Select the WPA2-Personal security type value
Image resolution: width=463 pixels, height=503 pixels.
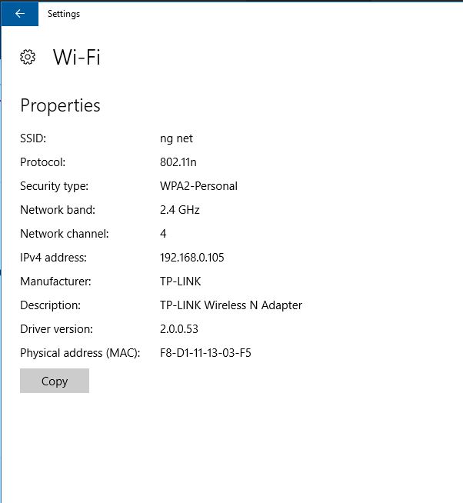[198, 186]
